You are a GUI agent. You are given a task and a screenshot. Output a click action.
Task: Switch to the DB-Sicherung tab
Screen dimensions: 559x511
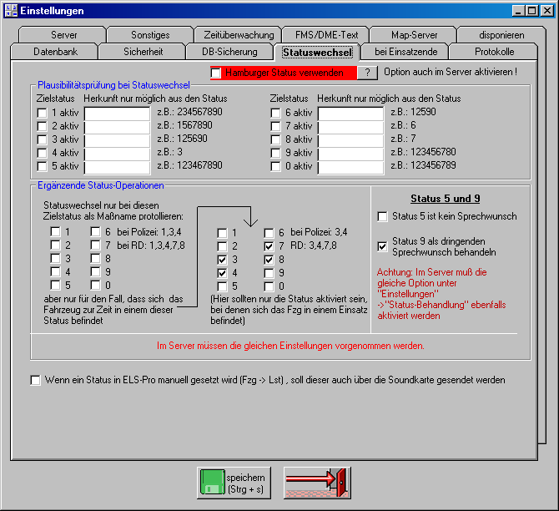pyautogui.click(x=229, y=52)
